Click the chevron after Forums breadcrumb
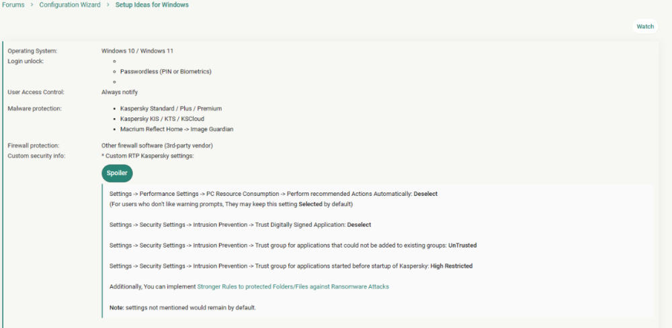 32,5
